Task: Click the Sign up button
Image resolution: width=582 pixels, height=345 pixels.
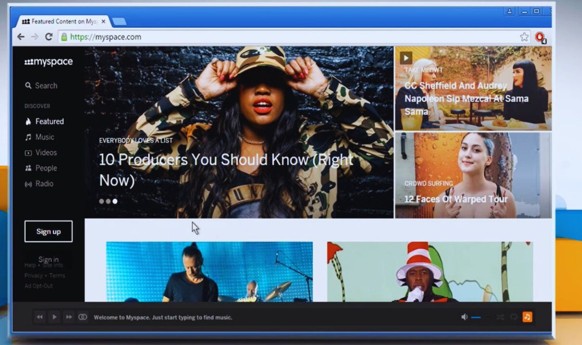Action: pyautogui.click(x=48, y=231)
